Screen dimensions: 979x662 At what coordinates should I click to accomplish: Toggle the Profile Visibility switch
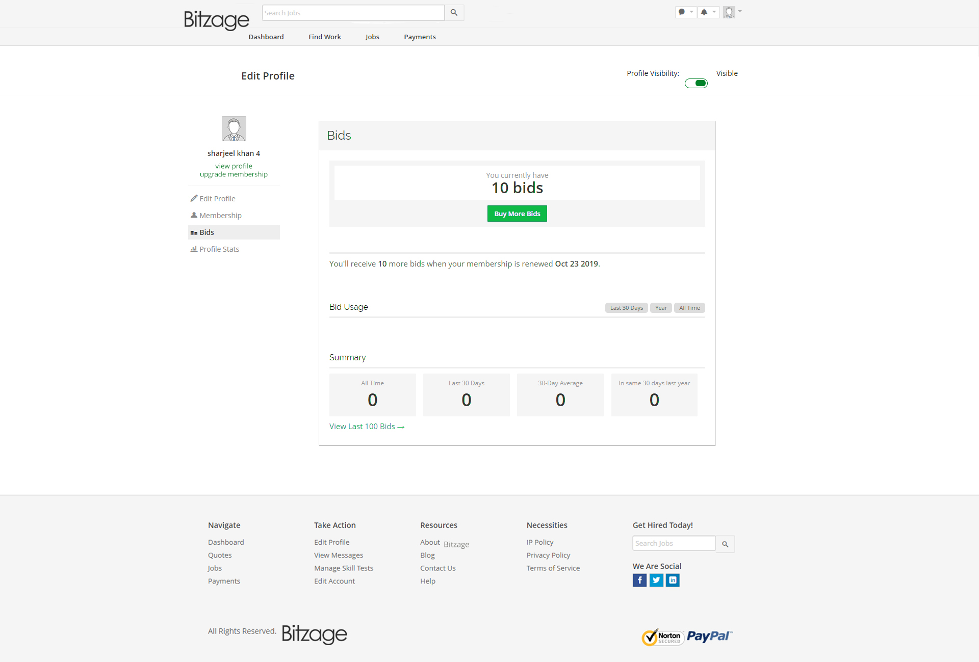coord(696,83)
